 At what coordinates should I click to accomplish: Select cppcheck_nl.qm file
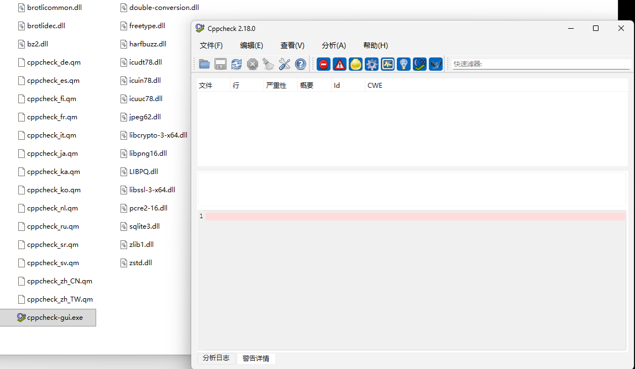tap(48, 208)
